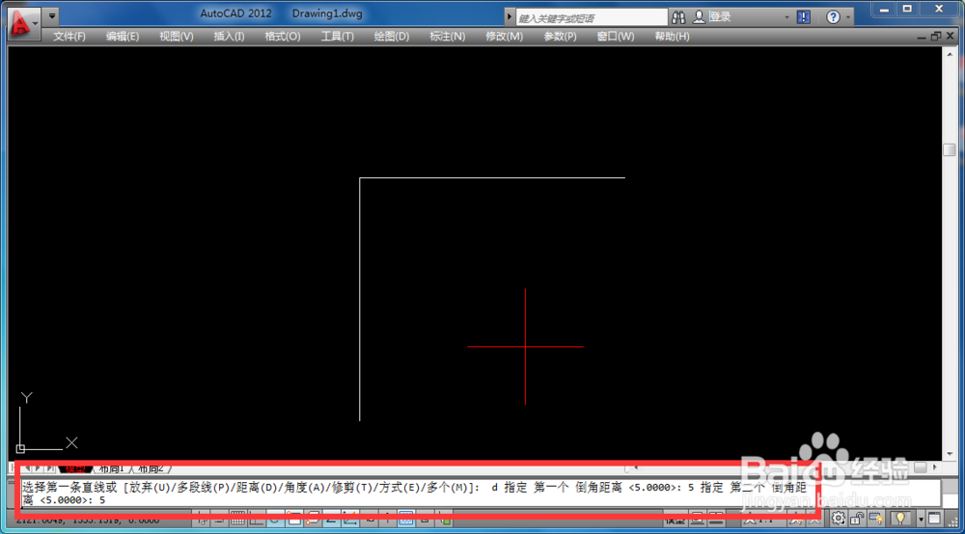Screen dimensions: 965x534
Task: Select the vertical white line in drawing
Action: pyautogui.click(x=360, y=299)
